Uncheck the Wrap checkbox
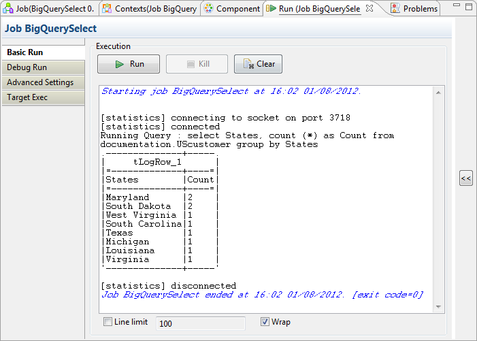Screen dimensions: 477x341 coord(265,322)
